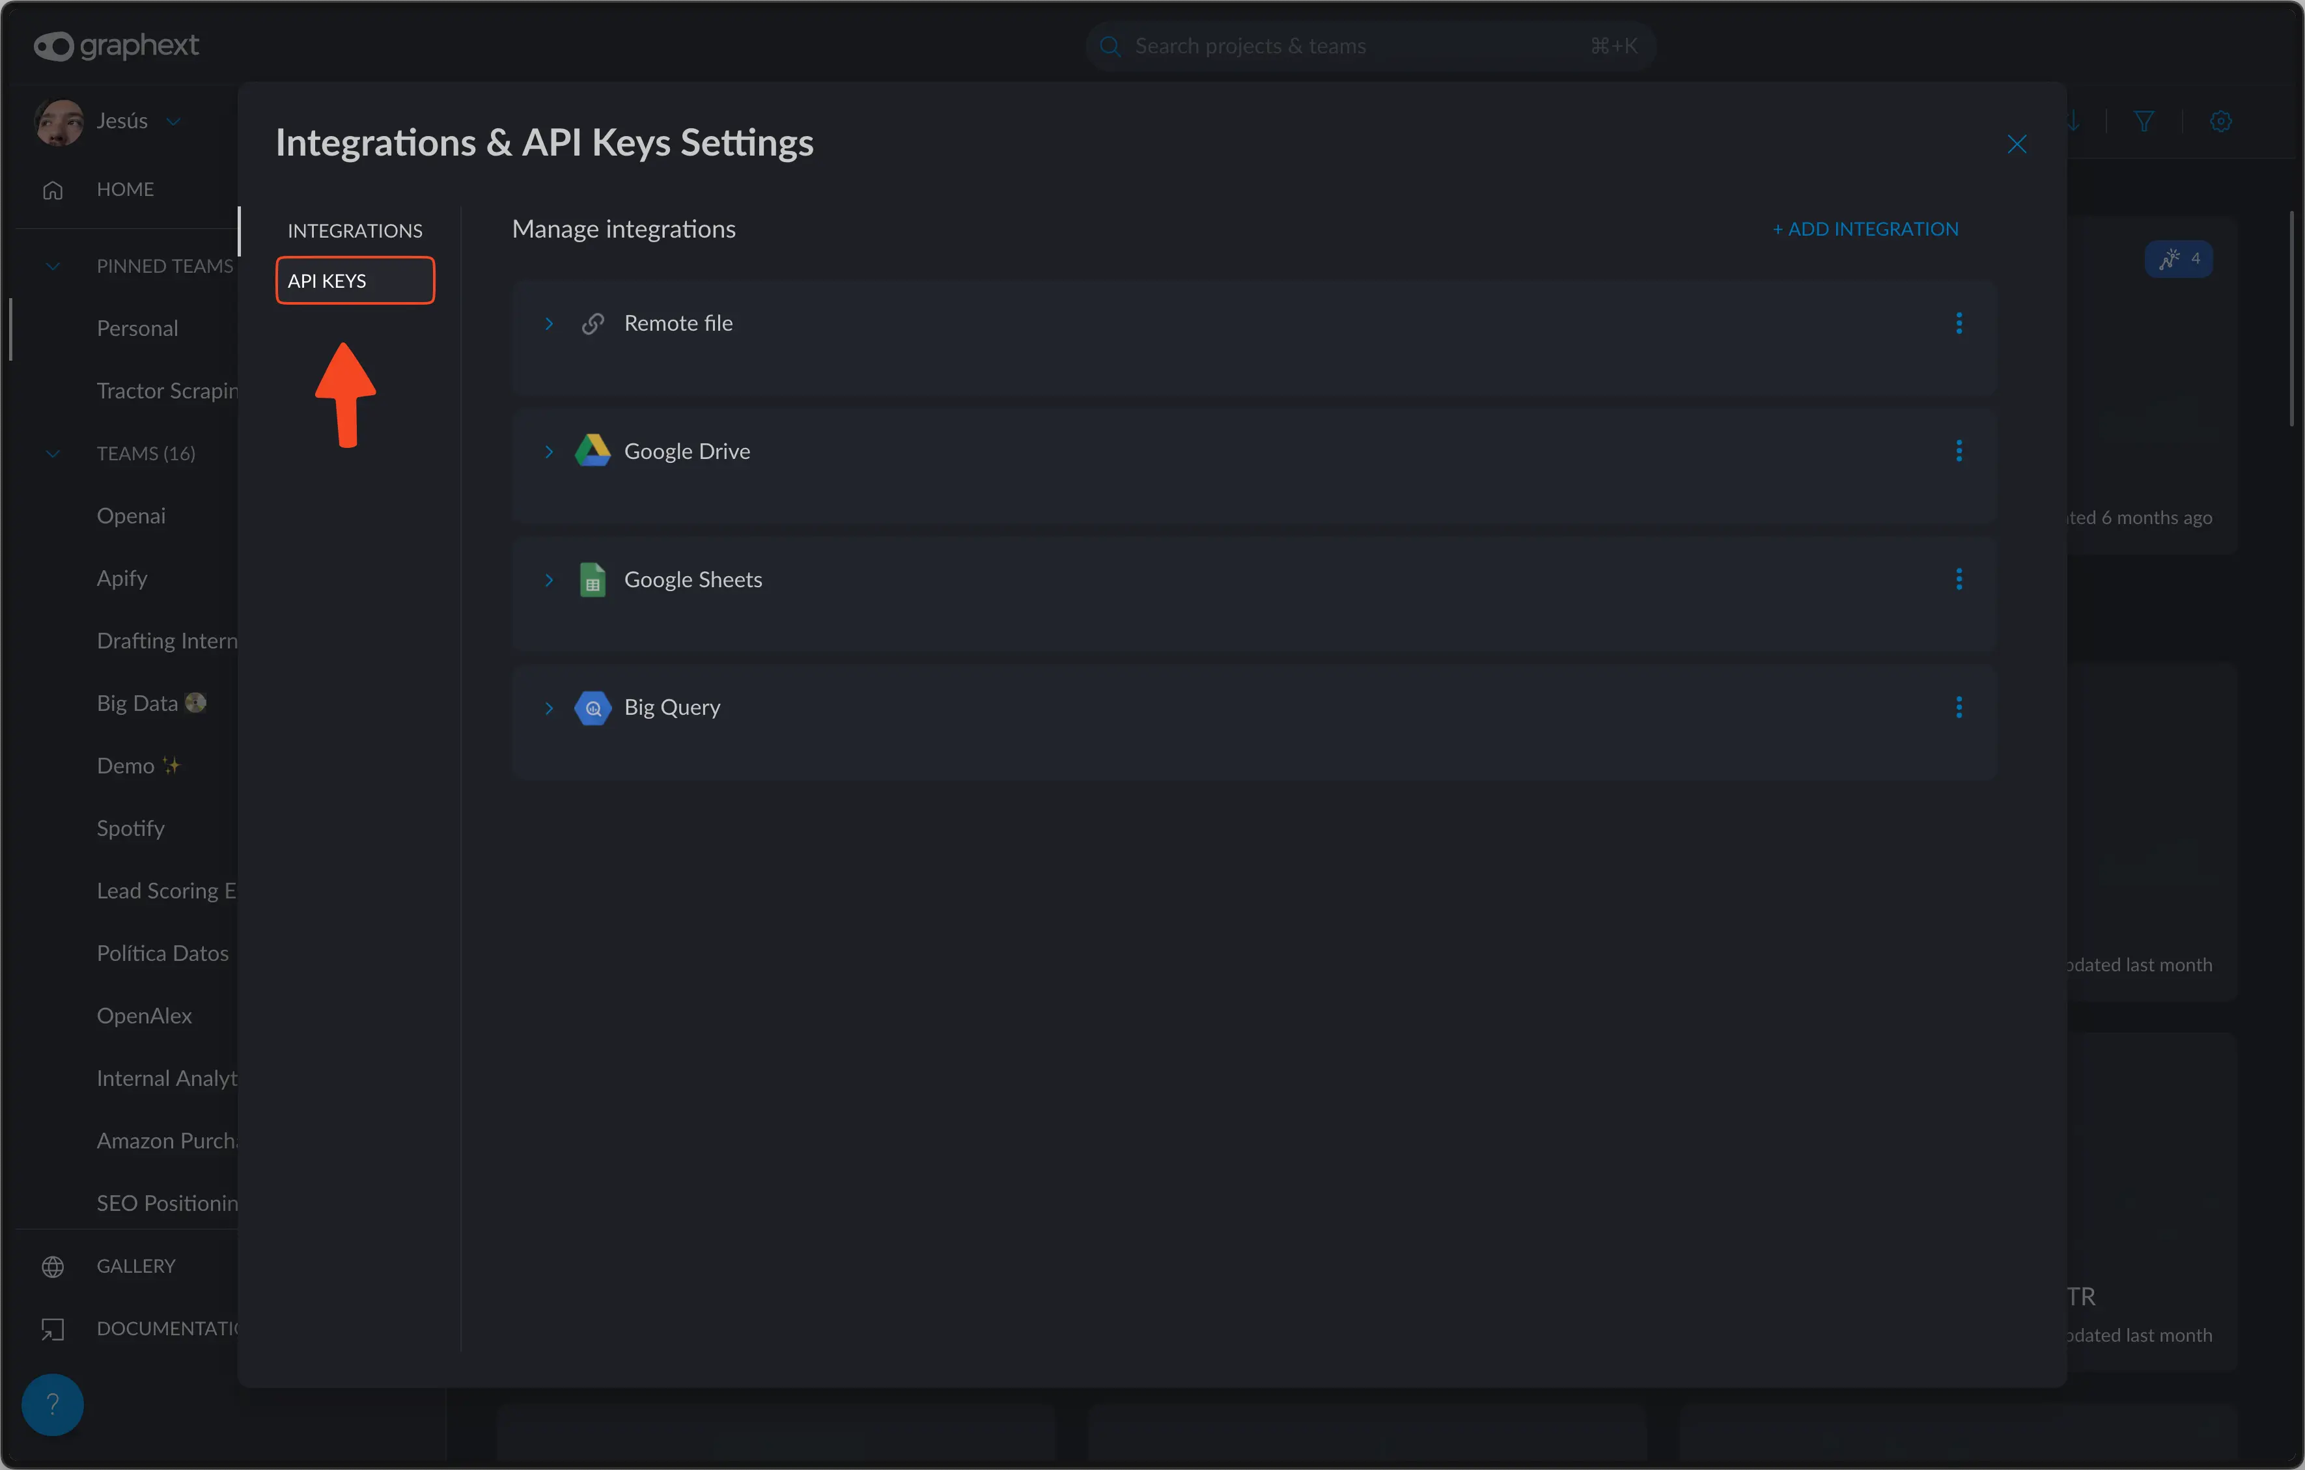The image size is (2305, 1470).
Task: Open the Google Drive integration icon
Action: [x=593, y=451]
